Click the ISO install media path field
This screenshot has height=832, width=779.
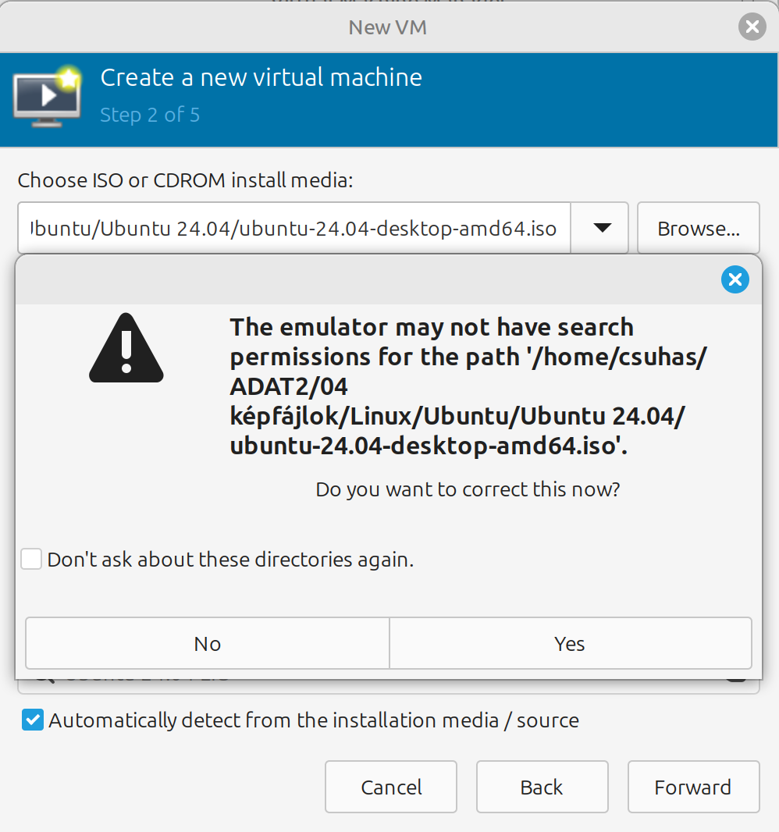click(294, 229)
